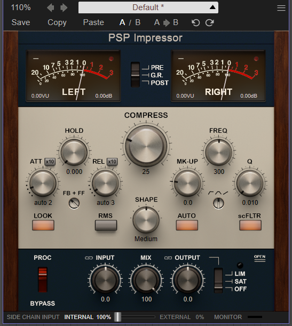This screenshot has height=326, width=292.
Task: Toggle the INPUT link chain icon
Action: (89, 258)
